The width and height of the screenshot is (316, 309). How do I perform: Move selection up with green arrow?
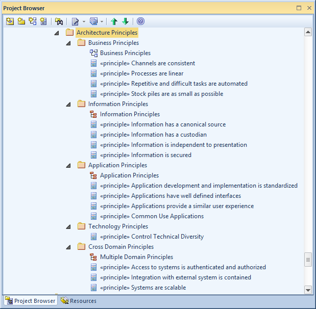[x=114, y=21]
